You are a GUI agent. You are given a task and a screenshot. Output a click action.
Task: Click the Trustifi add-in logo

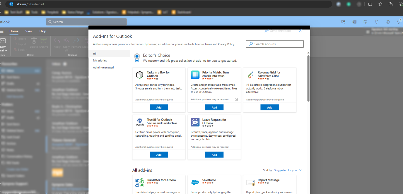[140, 122]
